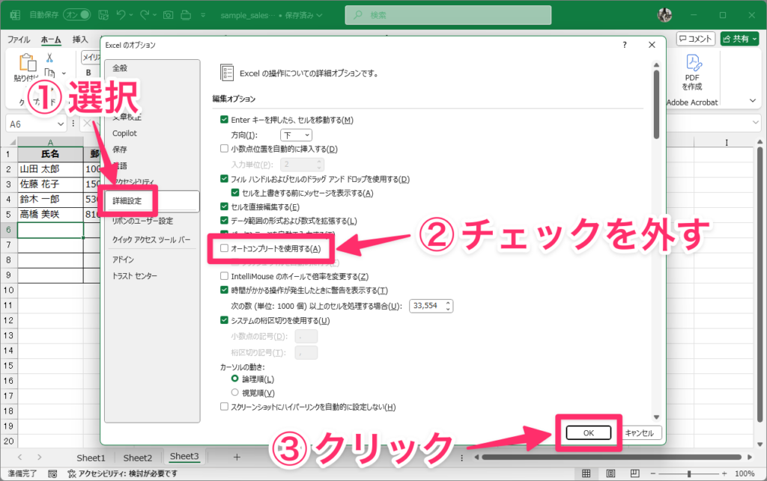Select 視覚順 cursor movement radio button
Screen dimensions: 767x481
pos(235,393)
